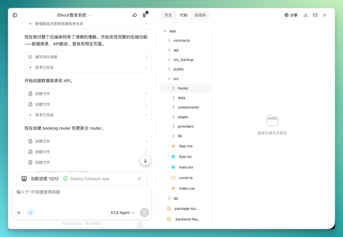343x237 pixels.
Task: Click the circular icon under chat input
Action: (x=140, y=225)
